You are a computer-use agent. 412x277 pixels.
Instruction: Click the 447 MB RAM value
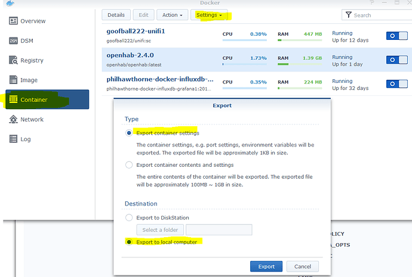pyautogui.click(x=313, y=34)
